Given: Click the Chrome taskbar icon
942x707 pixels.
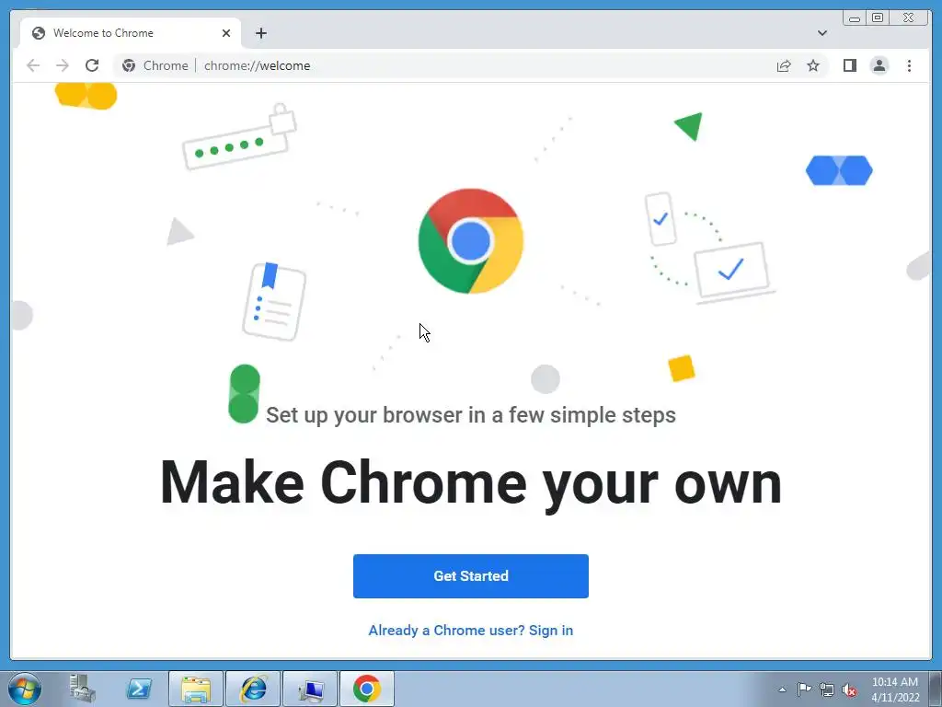Looking at the screenshot, I should point(367,689).
